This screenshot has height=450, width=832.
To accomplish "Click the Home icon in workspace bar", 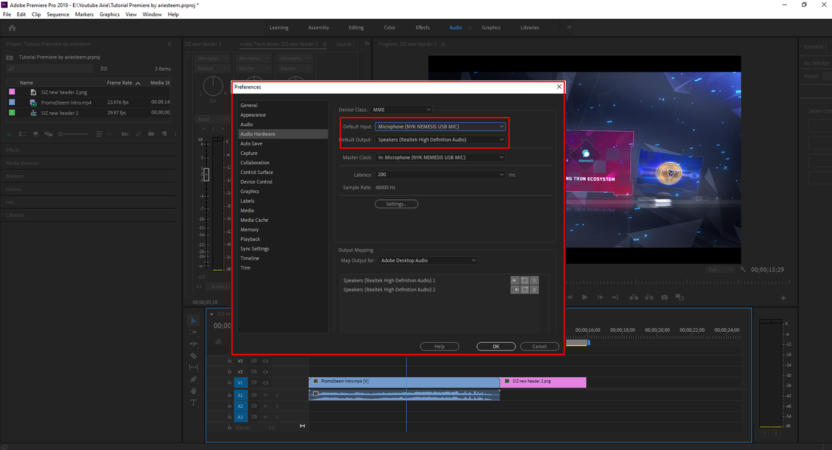I will pyautogui.click(x=12, y=28).
